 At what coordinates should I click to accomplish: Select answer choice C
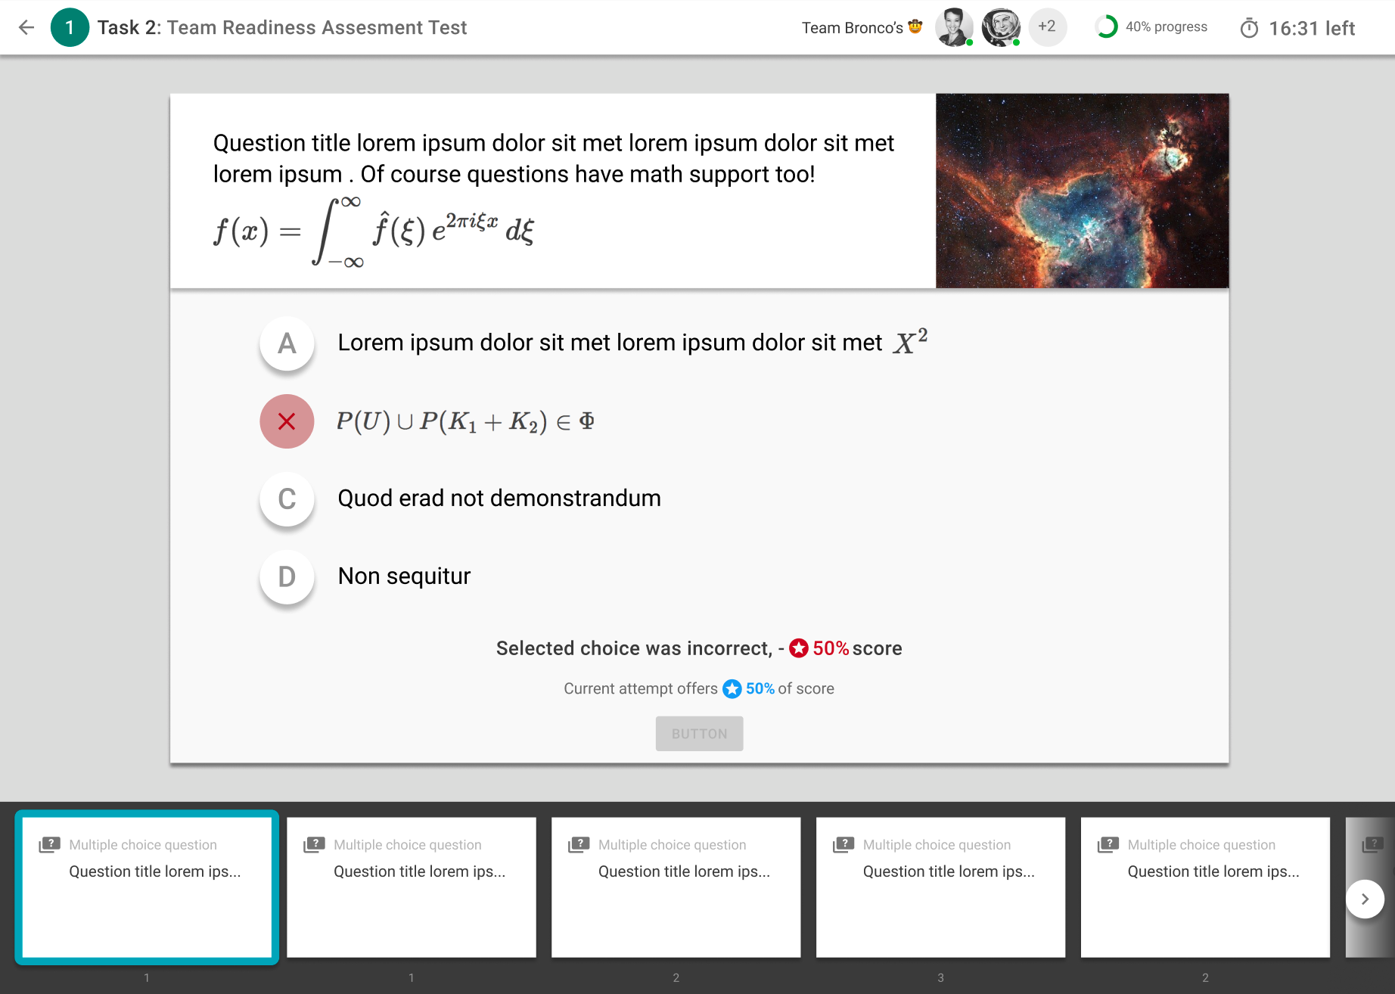tap(287, 499)
